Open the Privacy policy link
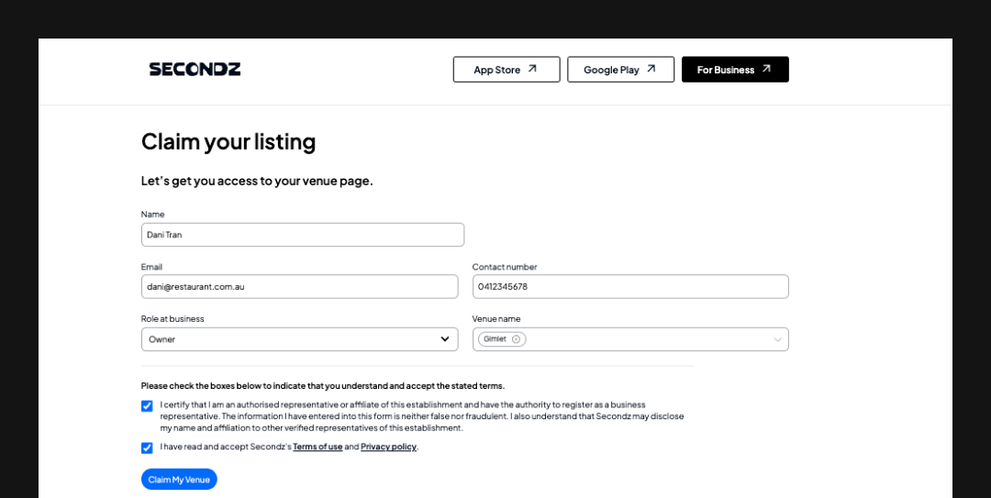This screenshot has height=498, width=991. pos(388,448)
